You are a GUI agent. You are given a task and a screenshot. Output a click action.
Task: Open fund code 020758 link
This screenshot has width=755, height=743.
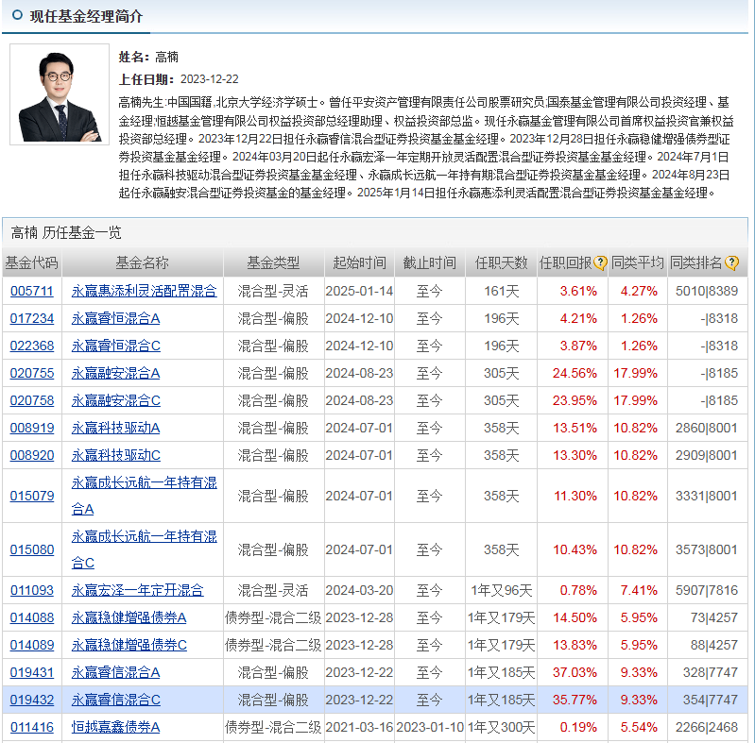[x=32, y=401]
